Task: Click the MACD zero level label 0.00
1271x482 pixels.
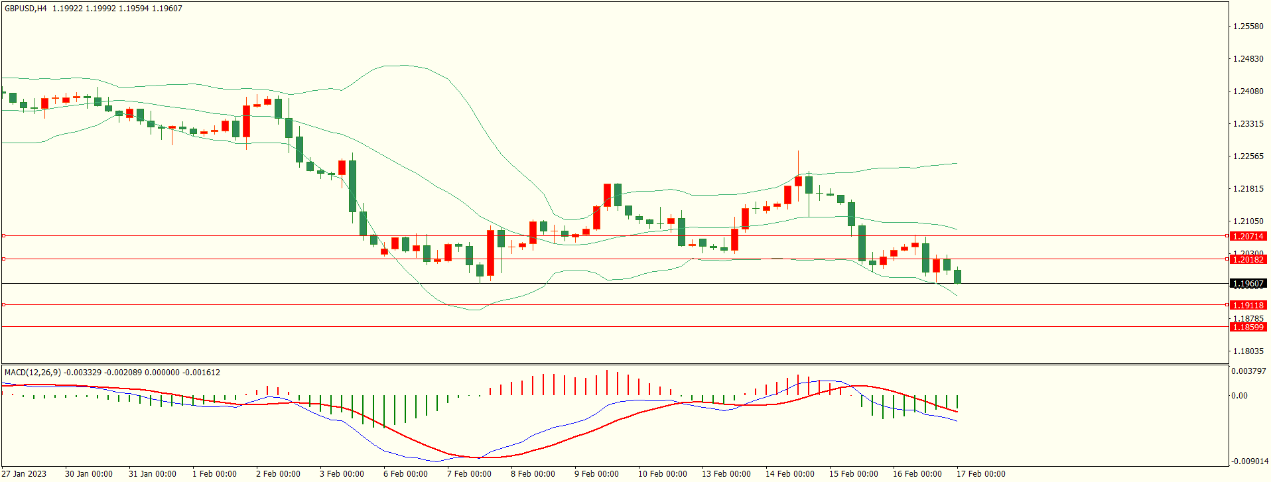Action: tap(1239, 396)
